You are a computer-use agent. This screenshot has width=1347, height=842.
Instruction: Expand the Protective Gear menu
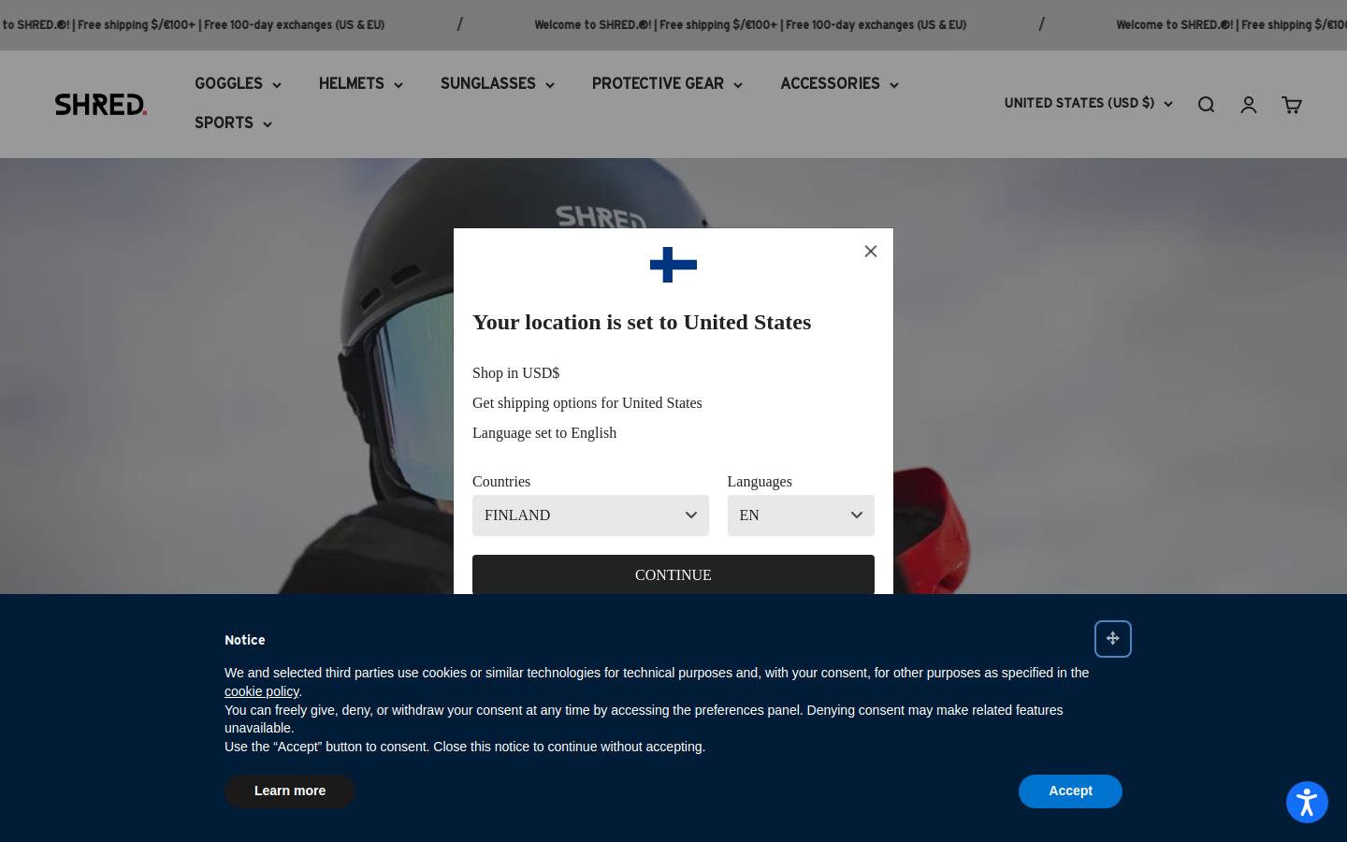point(667,84)
